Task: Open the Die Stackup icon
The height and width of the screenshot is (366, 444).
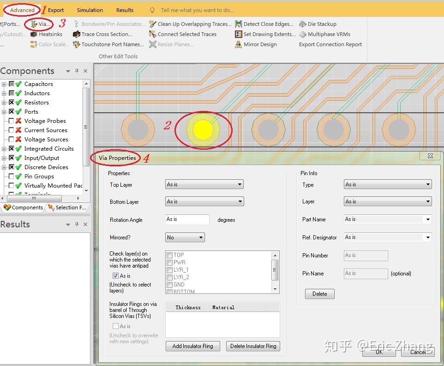Action: [303, 24]
